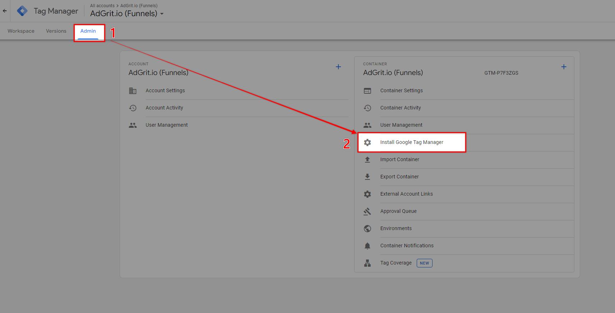Click the Account Activity history icon
Image resolution: width=615 pixels, height=313 pixels.
133,108
